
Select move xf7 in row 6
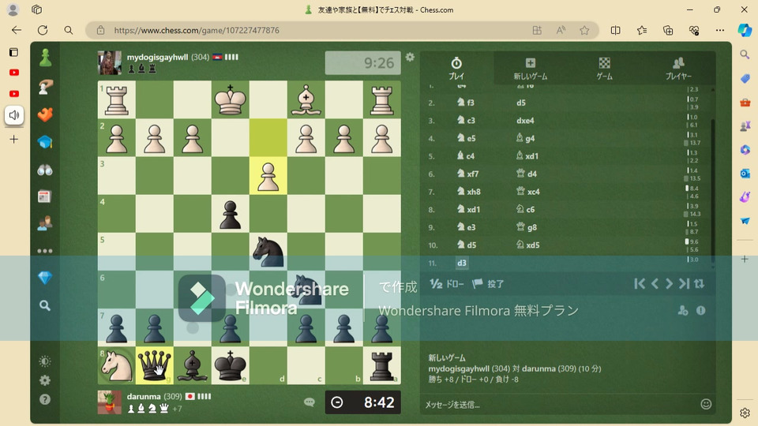467,174
